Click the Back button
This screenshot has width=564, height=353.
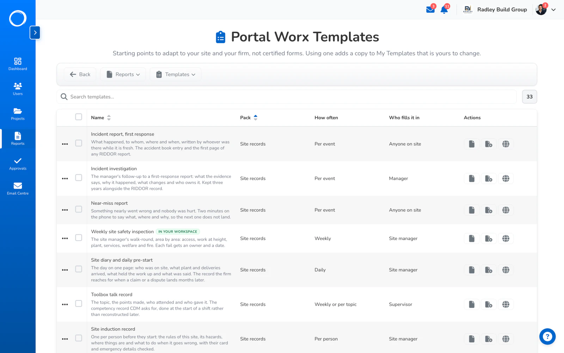click(x=80, y=74)
